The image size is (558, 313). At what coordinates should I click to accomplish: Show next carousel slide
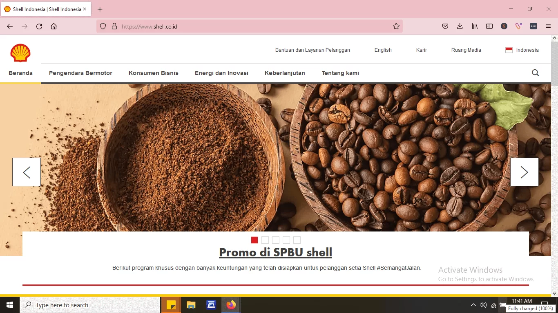pos(525,172)
